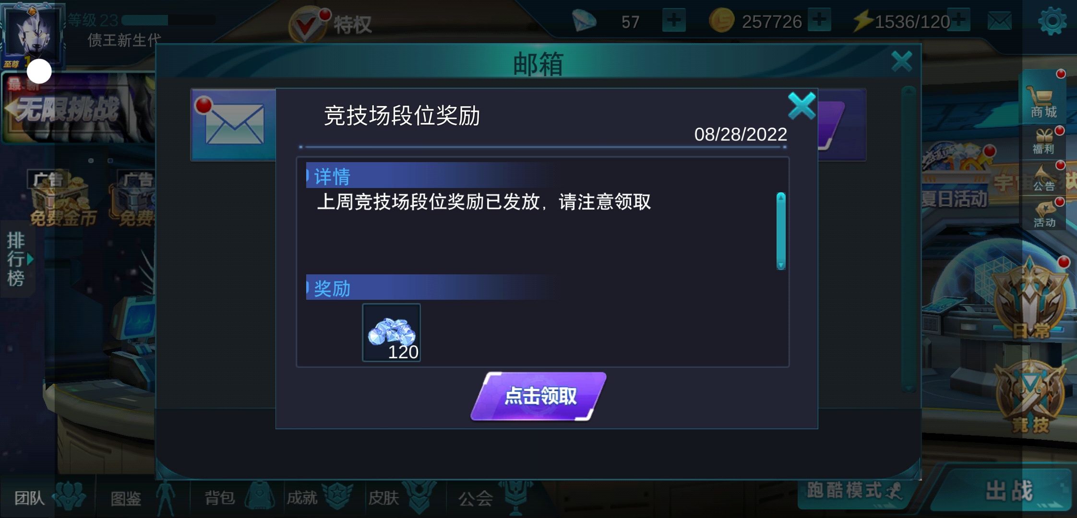Open the settings gear icon
1077x518 pixels.
click(x=1052, y=21)
